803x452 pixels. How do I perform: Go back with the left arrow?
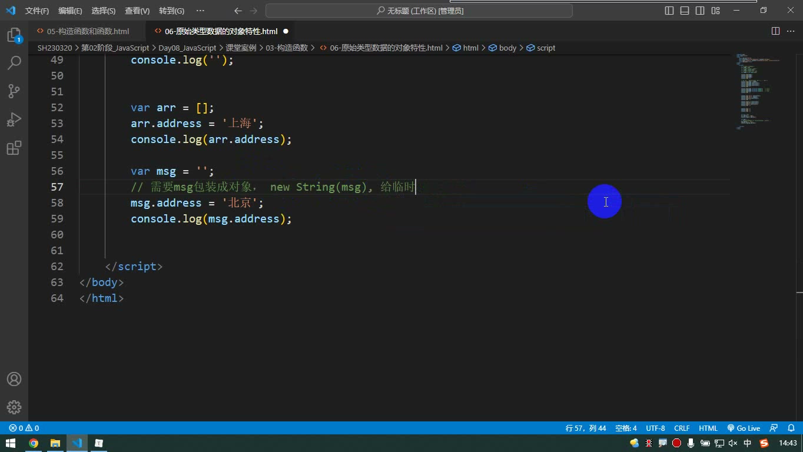click(238, 11)
